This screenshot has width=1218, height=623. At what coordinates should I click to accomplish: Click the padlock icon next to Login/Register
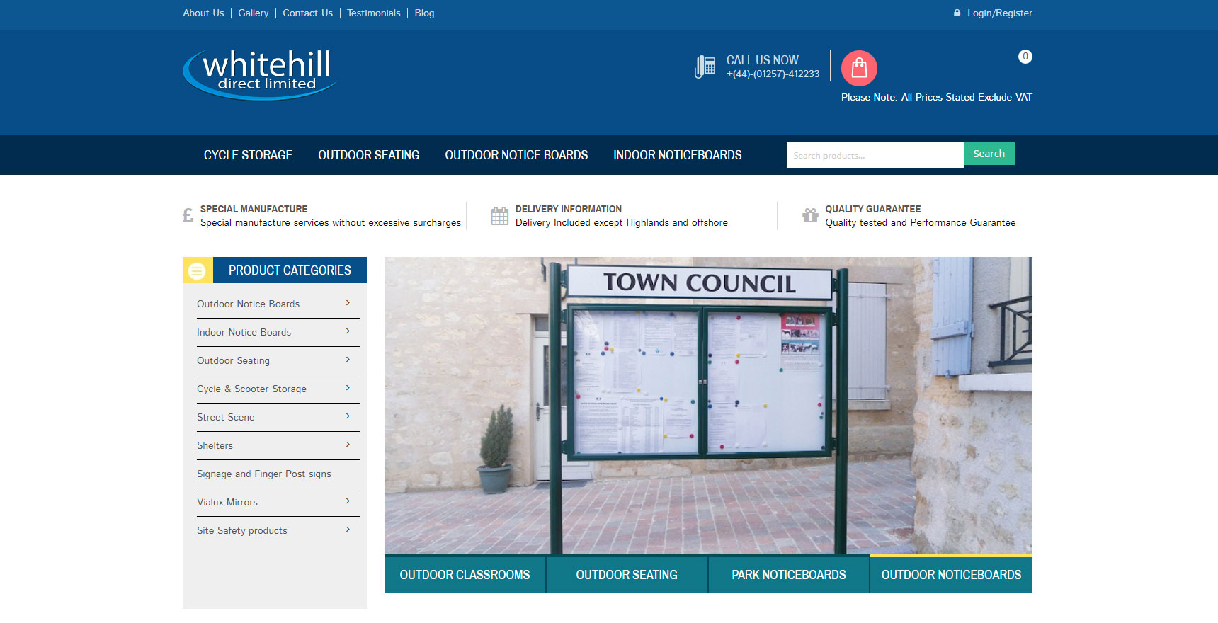957,13
